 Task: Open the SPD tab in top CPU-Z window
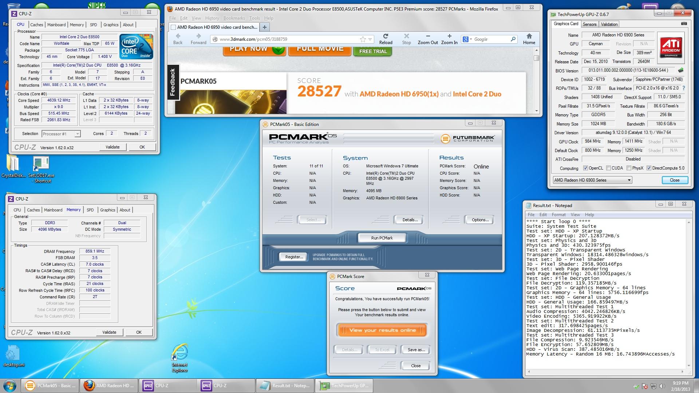click(94, 25)
